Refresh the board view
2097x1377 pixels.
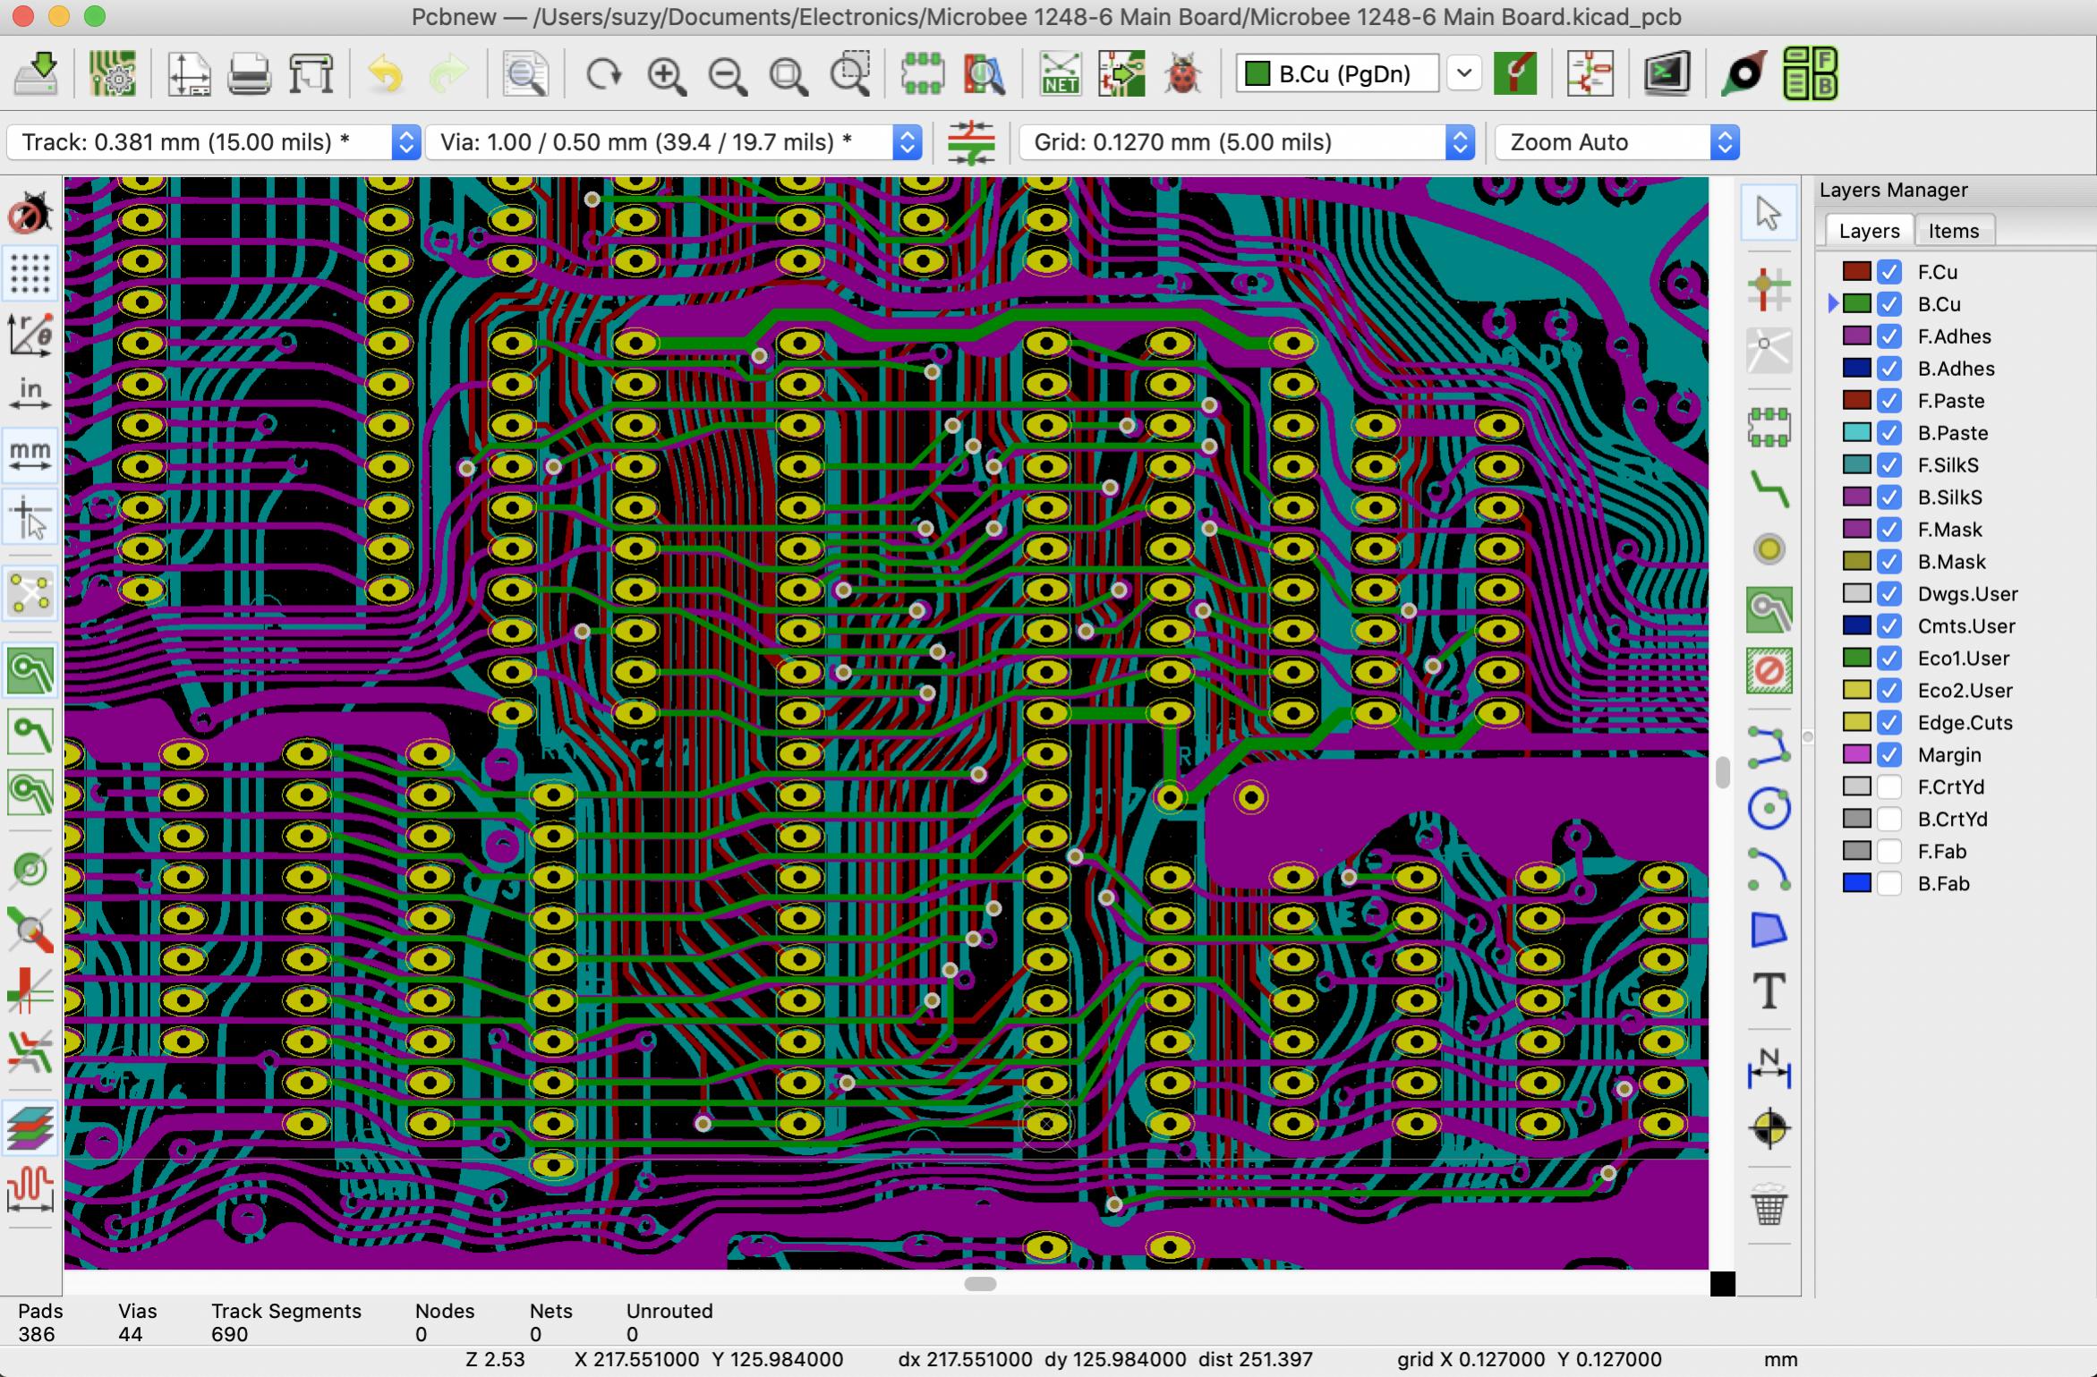[x=604, y=73]
